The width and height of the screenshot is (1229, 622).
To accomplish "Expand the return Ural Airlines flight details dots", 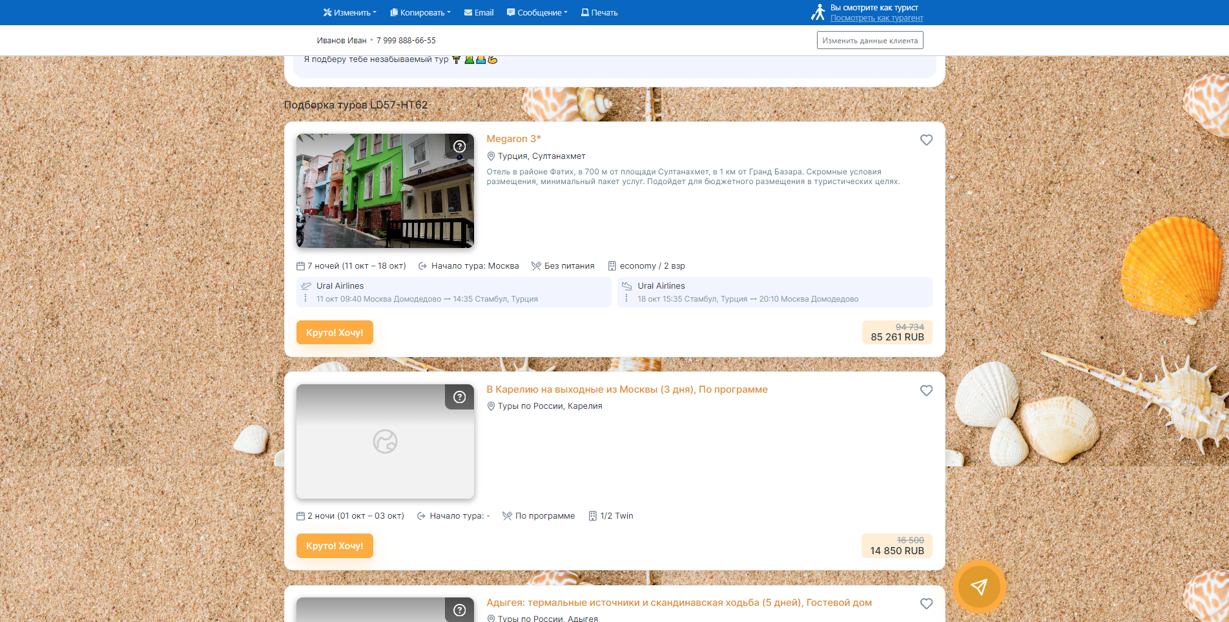I will [x=626, y=298].
